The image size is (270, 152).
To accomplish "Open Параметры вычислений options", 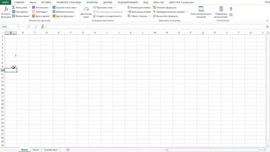I will (x=221, y=12).
